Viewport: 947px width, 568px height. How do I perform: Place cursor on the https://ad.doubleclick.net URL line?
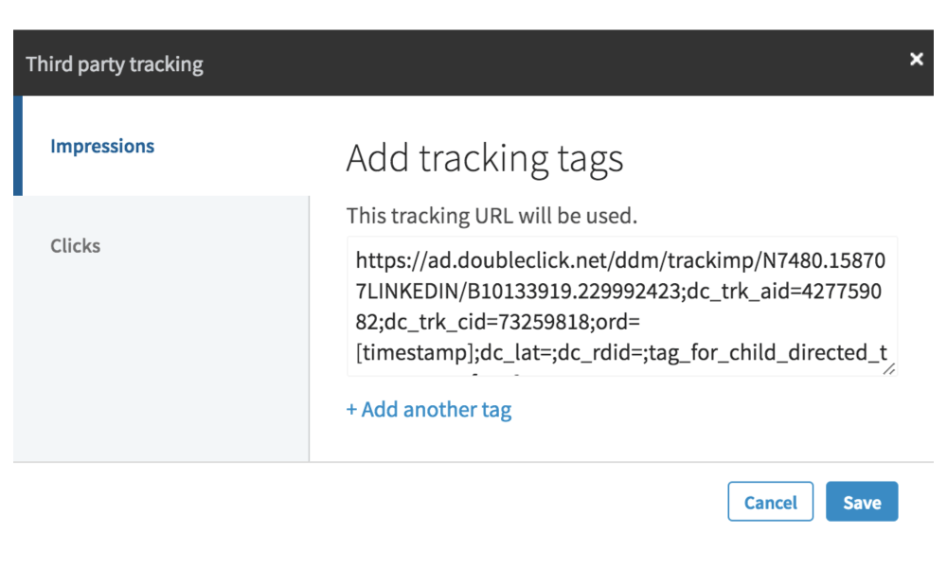(621, 257)
